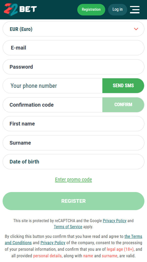Open the Enter promo code link
Image resolution: width=147 pixels, height=262 pixels.
click(x=73, y=180)
